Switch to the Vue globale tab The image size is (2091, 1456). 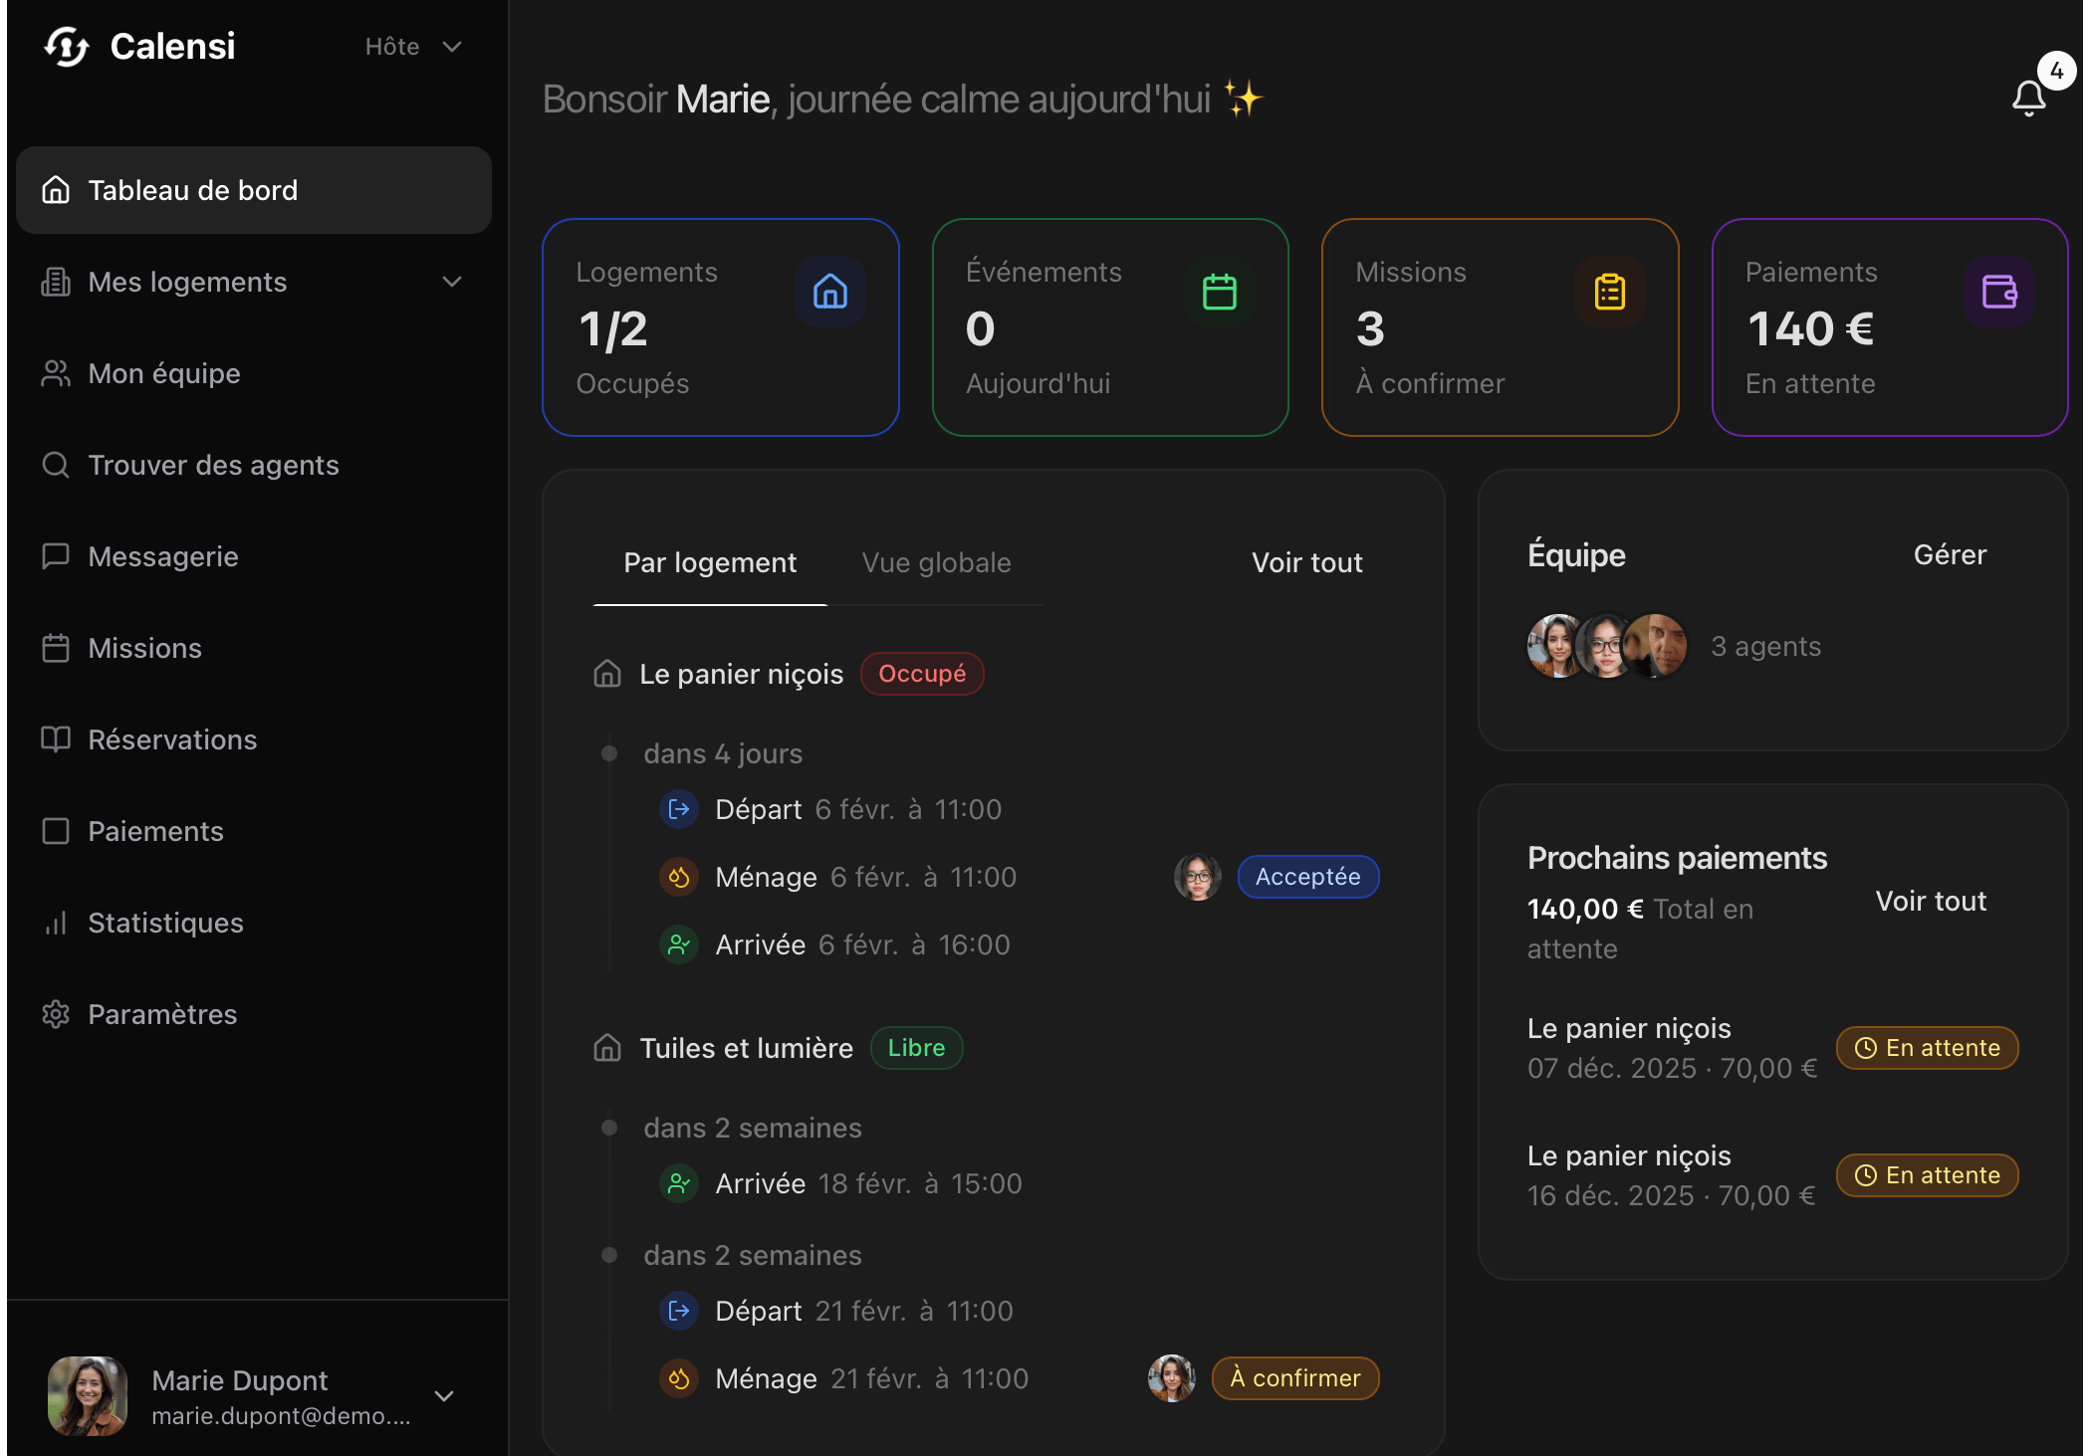point(936,562)
